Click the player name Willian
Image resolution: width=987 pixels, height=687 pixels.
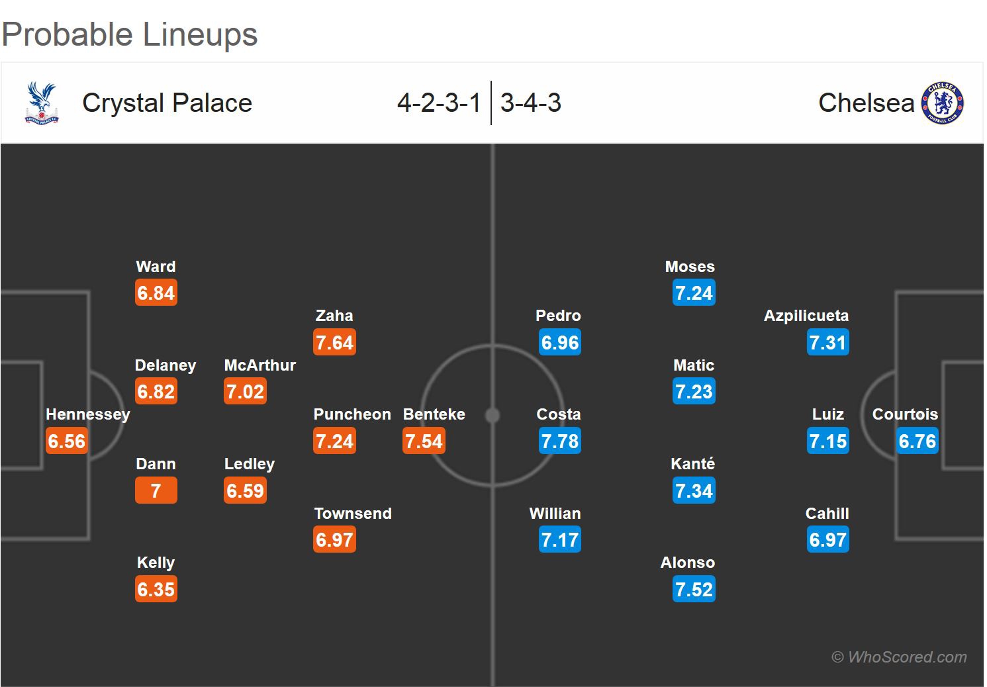555,514
